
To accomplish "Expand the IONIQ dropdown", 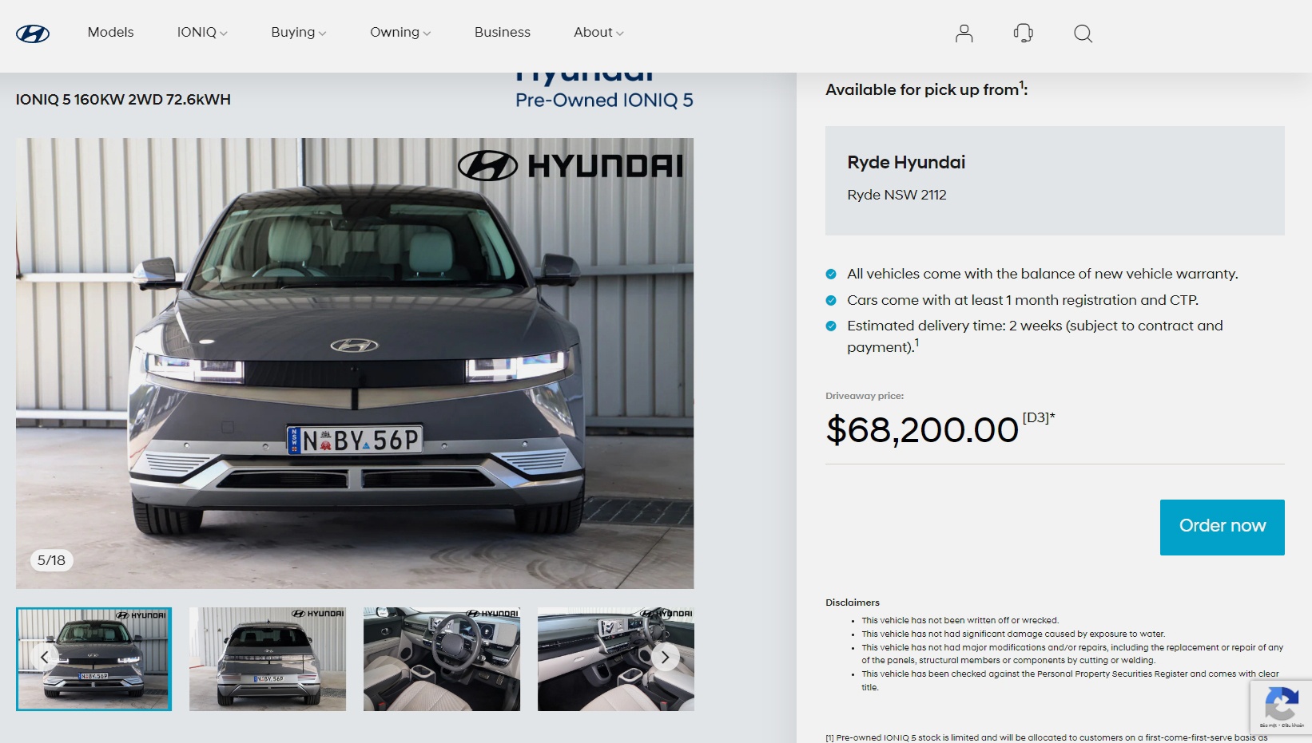I will tap(201, 33).
